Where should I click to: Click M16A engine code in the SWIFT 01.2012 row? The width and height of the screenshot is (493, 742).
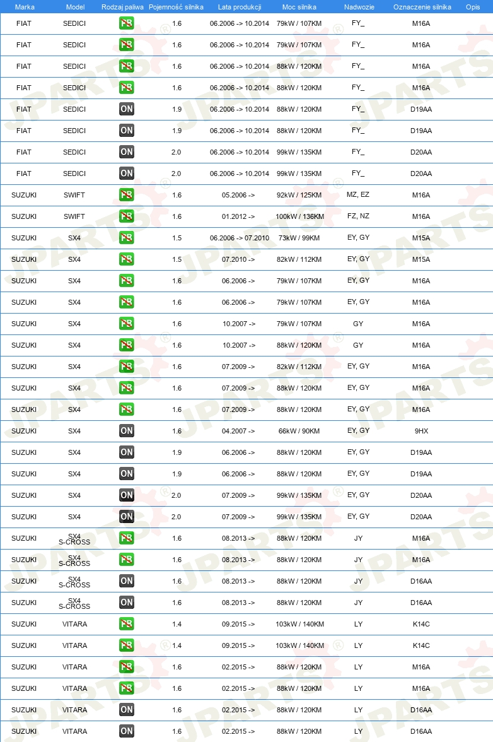(420, 216)
